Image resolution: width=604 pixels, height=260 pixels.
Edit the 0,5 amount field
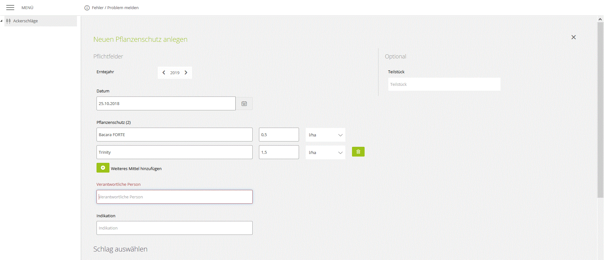click(x=279, y=135)
